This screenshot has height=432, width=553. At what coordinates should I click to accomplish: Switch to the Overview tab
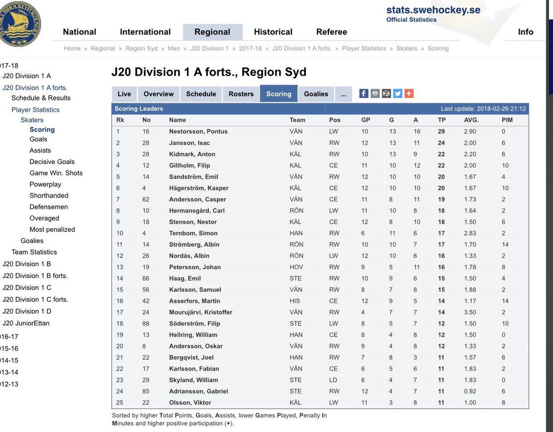[159, 94]
